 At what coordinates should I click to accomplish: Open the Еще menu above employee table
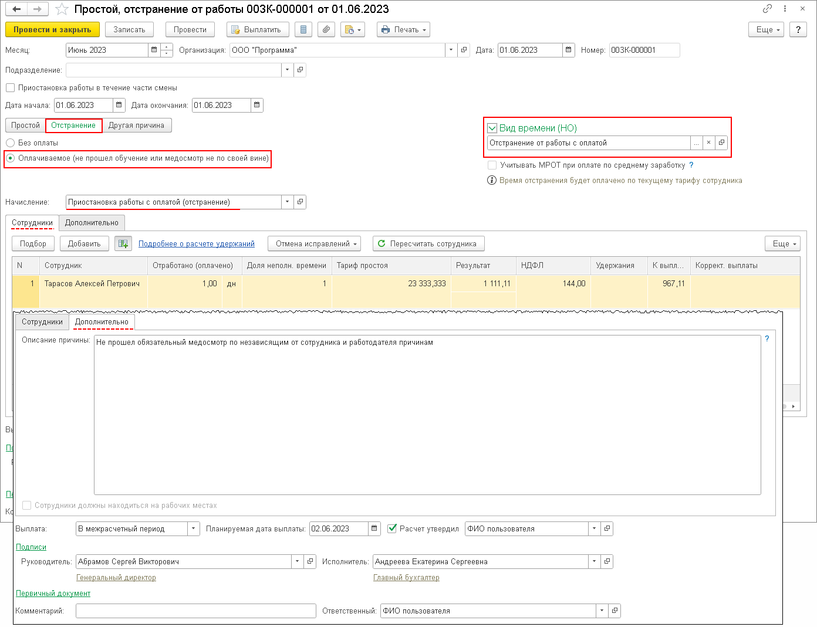(782, 243)
